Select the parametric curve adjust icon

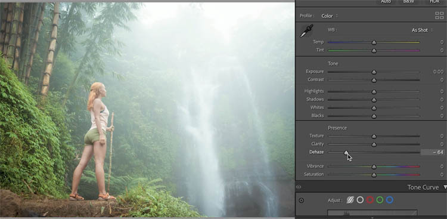pyautogui.click(x=350, y=200)
